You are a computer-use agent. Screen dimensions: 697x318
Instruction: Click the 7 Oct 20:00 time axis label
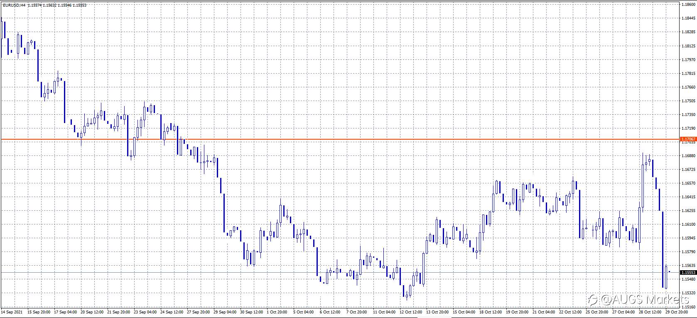[x=358, y=311]
